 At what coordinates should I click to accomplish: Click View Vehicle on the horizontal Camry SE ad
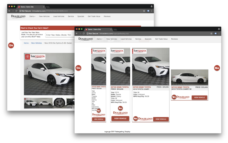point(199,97)
